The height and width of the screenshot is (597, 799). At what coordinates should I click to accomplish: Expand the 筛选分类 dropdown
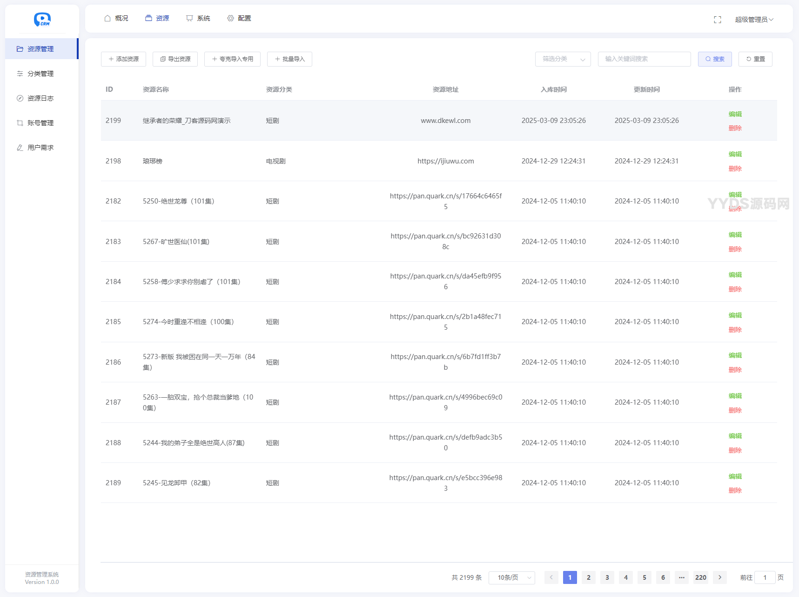(x=563, y=59)
